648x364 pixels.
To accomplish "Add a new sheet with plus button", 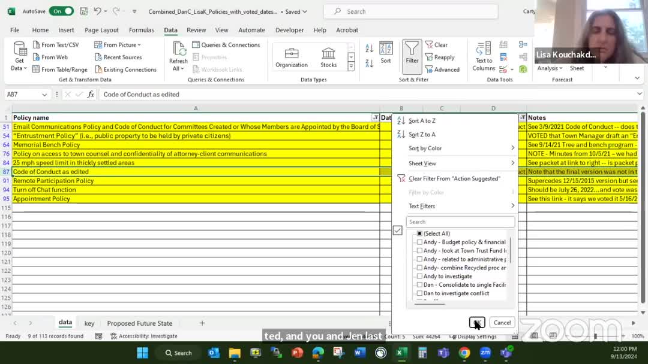I will [x=202, y=323].
